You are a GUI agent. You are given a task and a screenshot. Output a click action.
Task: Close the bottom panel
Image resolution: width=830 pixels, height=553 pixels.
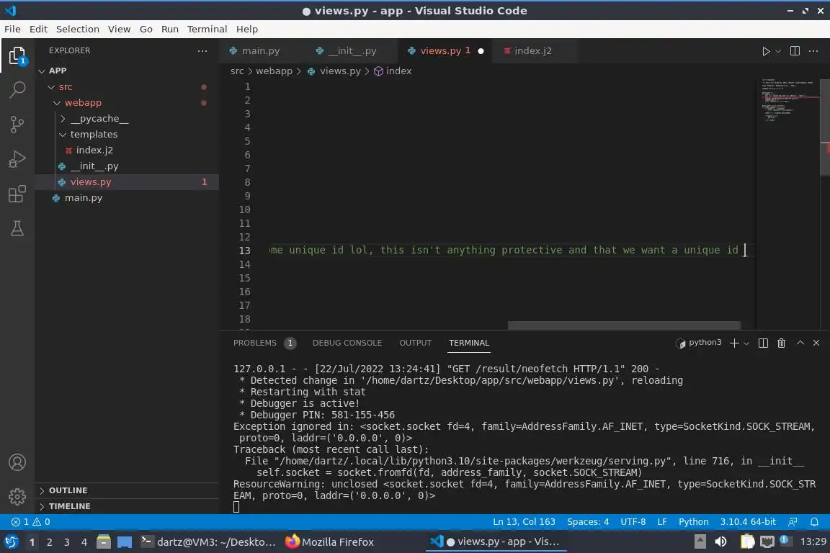pyautogui.click(x=816, y=343)
